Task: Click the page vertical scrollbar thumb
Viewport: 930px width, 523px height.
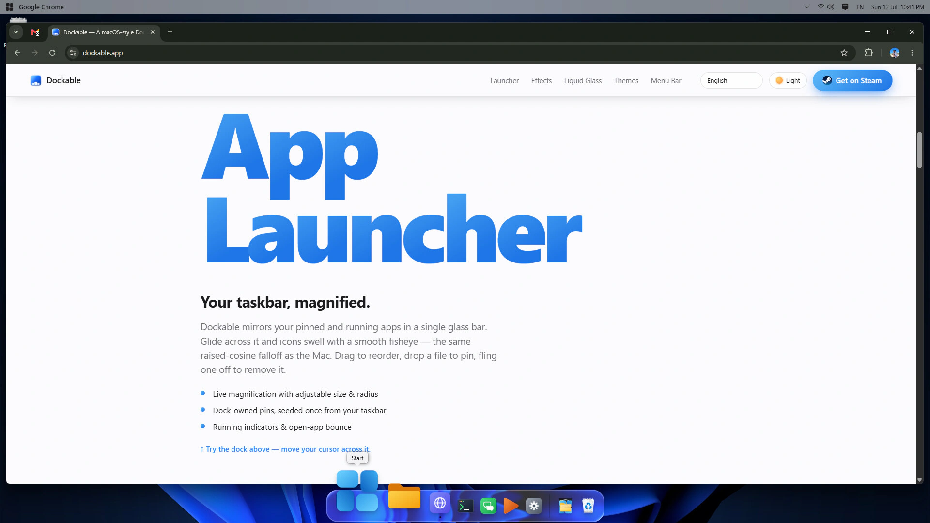Action: click(919, 150)
